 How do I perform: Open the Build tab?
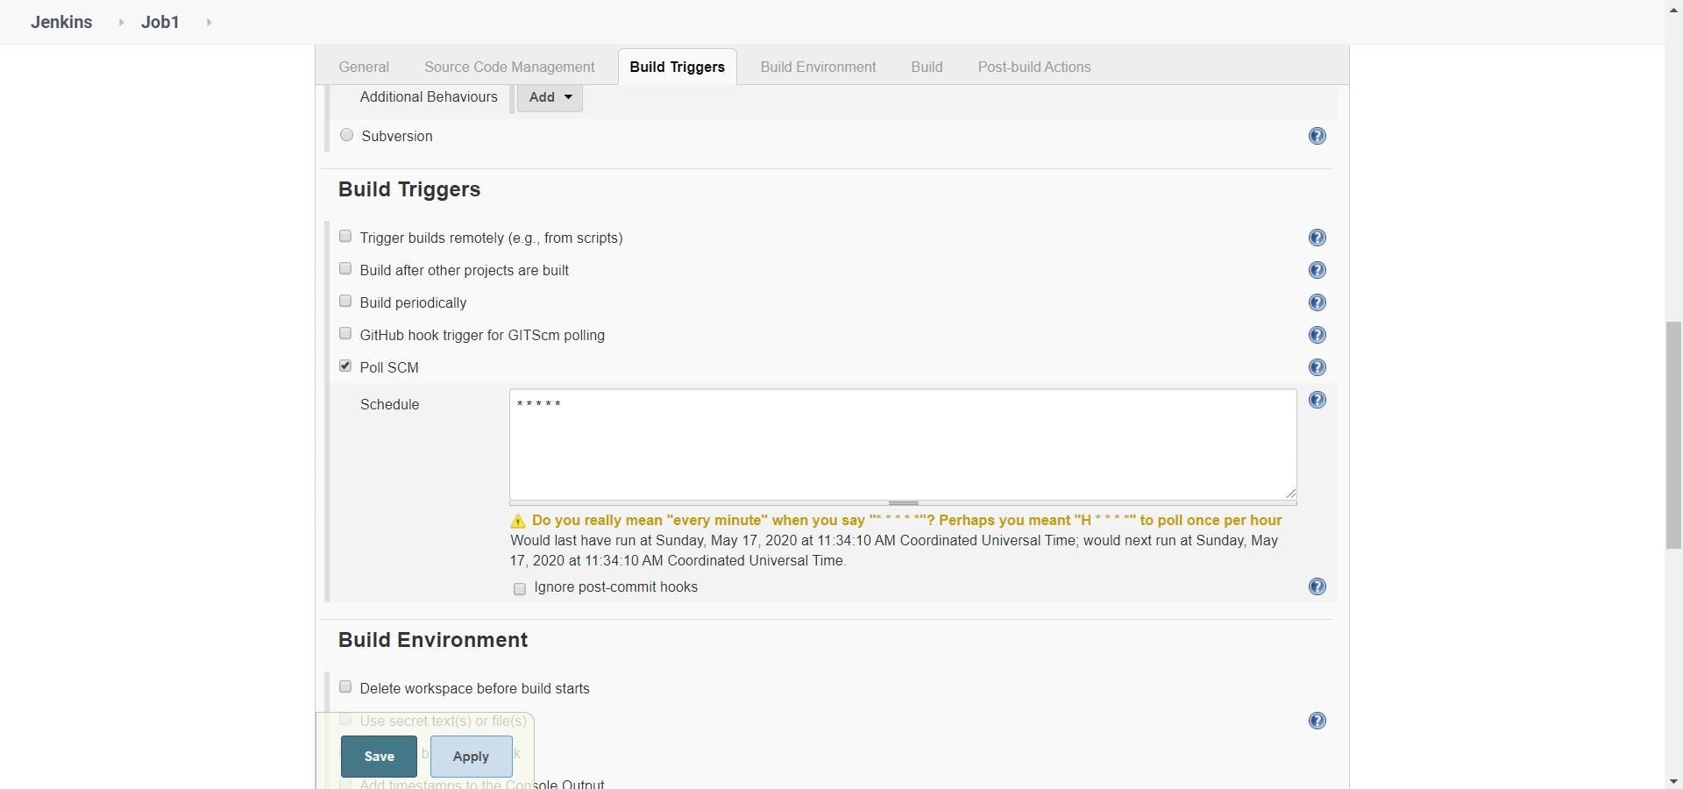pos(927,67)
